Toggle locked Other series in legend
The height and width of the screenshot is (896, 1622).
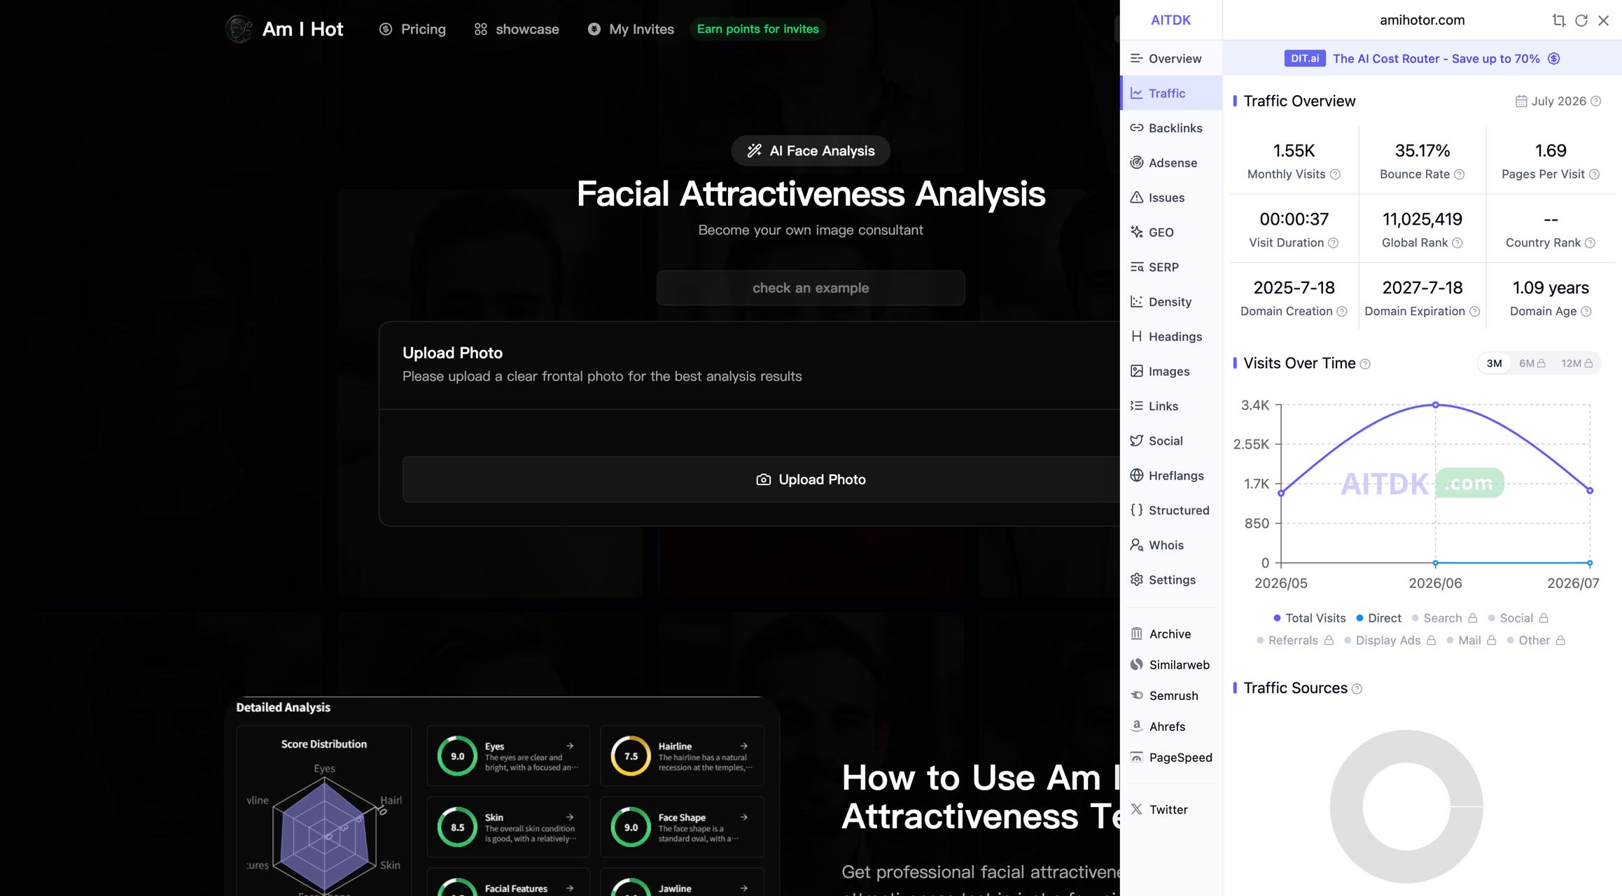1536,640
